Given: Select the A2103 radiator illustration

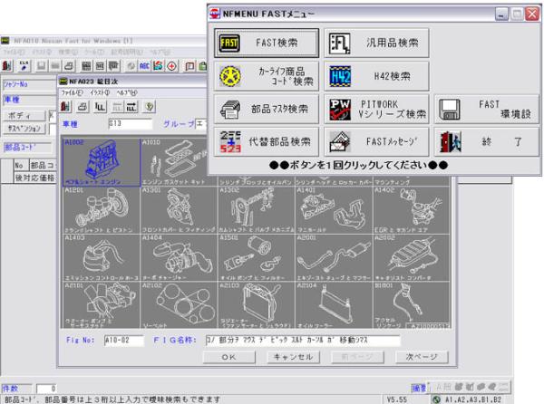Looking at the screenshot, I should 257,305.
